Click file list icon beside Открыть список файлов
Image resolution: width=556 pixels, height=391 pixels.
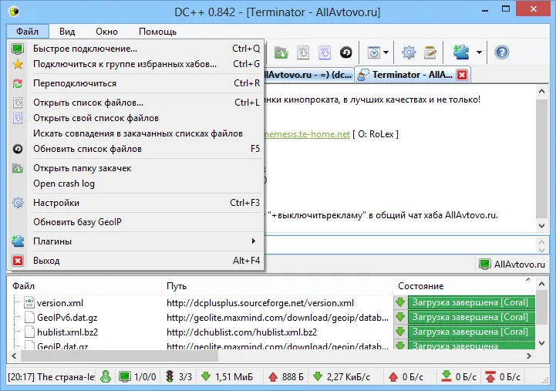[x=18, y=103]
